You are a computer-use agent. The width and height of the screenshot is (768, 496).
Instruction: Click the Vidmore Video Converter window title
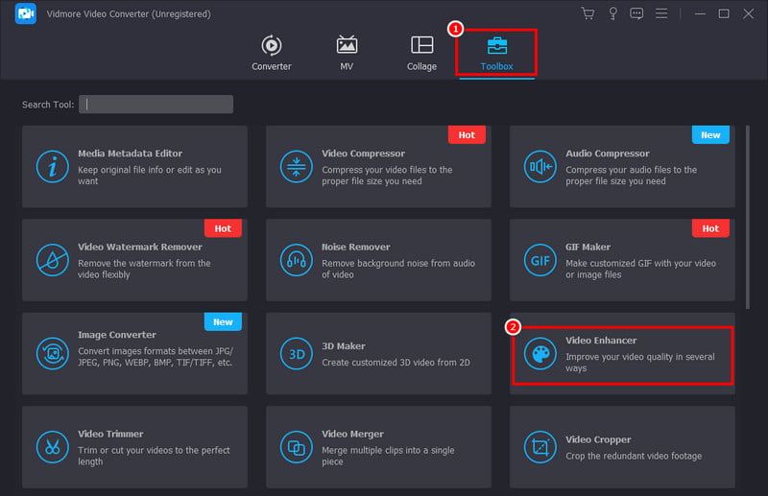coord(129,13)
